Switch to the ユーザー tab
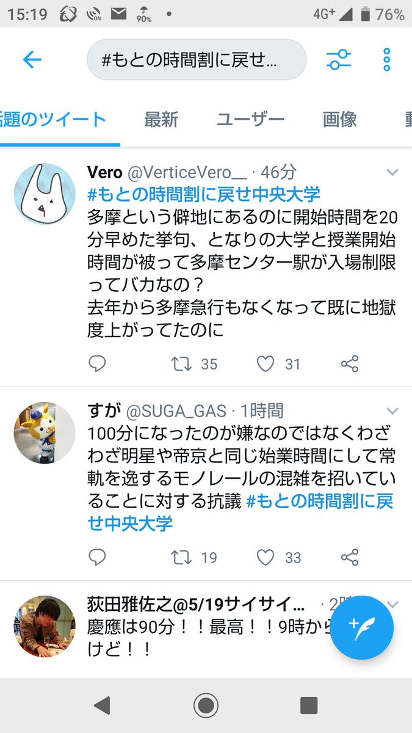This screenshot has height=733, width=412. [250, 119]
